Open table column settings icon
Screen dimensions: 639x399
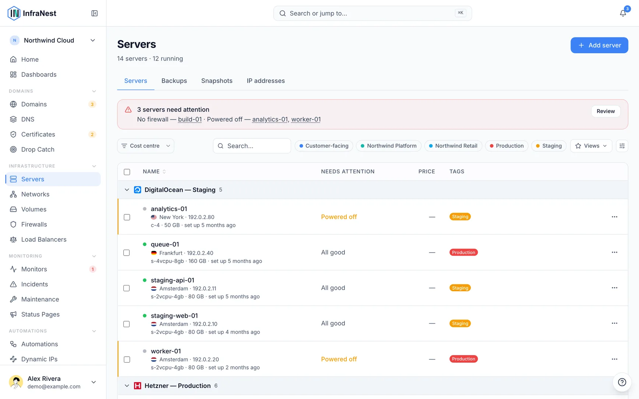click(622, 146)
